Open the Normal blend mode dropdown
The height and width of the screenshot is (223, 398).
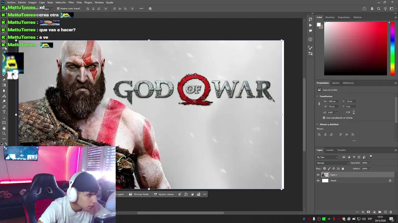[x=333, y=163]
